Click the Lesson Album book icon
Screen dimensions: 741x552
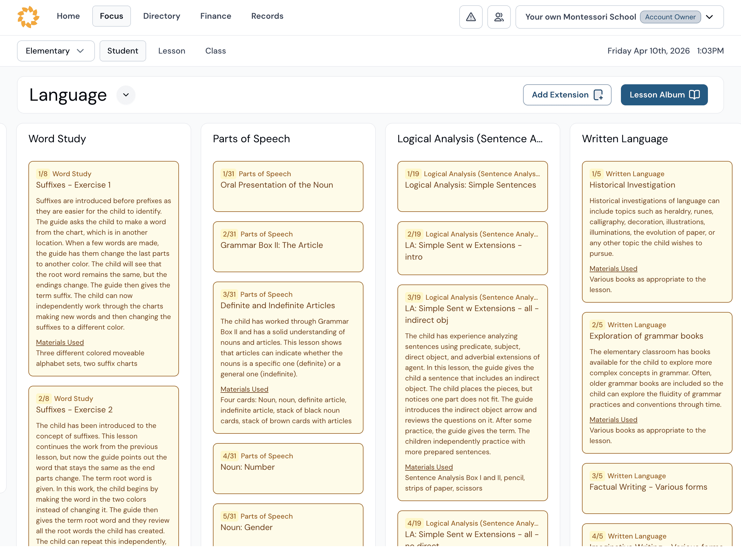click(x=694, y=95)
